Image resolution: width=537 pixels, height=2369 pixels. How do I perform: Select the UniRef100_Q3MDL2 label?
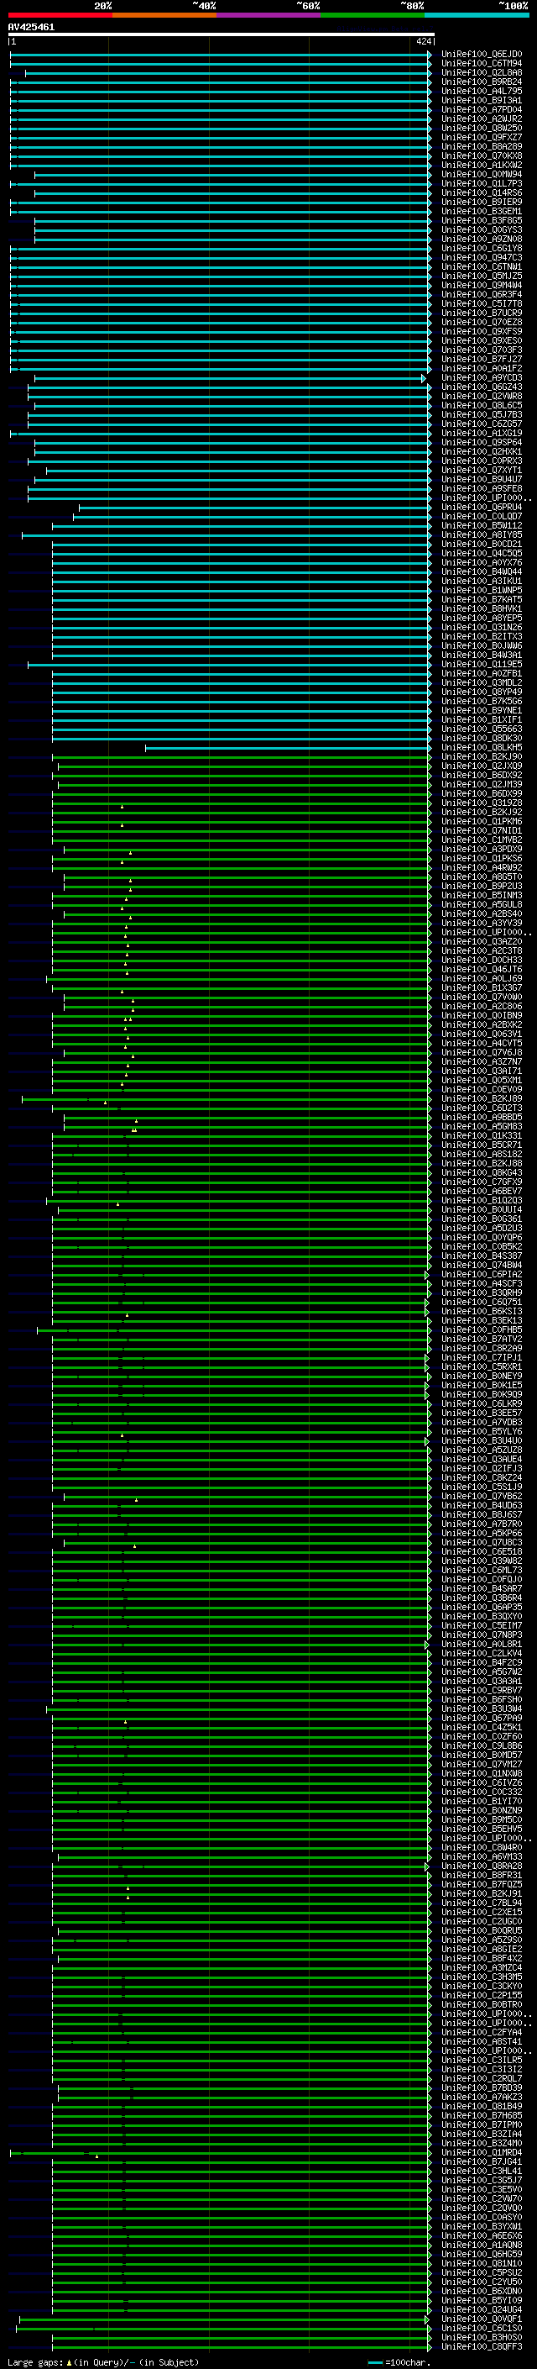click(x=482, y=682)
